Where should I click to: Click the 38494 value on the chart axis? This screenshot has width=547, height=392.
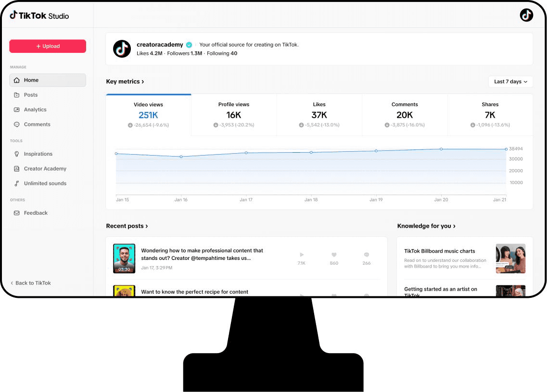pos(516,149)
